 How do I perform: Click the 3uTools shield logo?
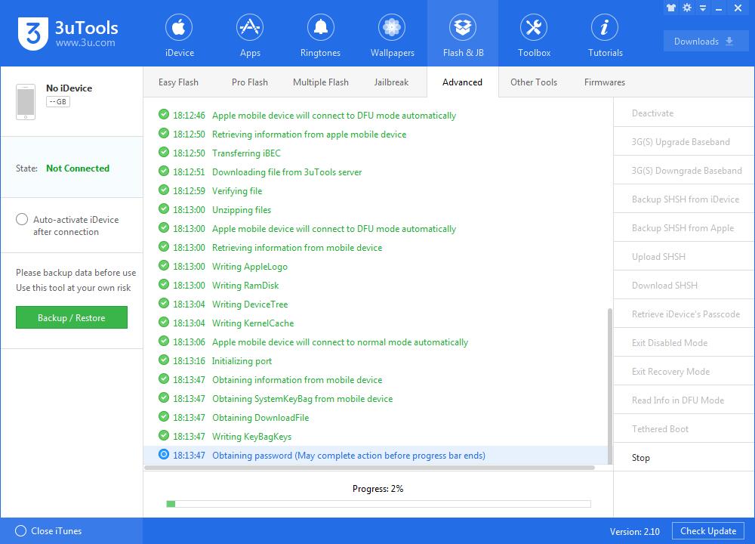pyautogui.click(x=33, y=33)
